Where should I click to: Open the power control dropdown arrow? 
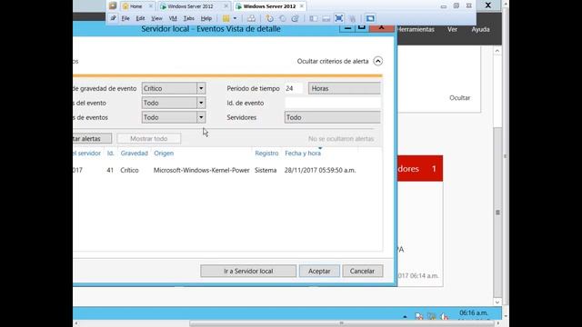tap(235, 18)
